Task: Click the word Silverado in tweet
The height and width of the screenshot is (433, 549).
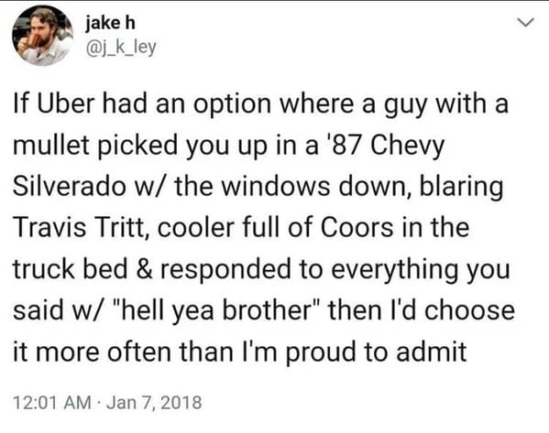Action: pos(70,187)
